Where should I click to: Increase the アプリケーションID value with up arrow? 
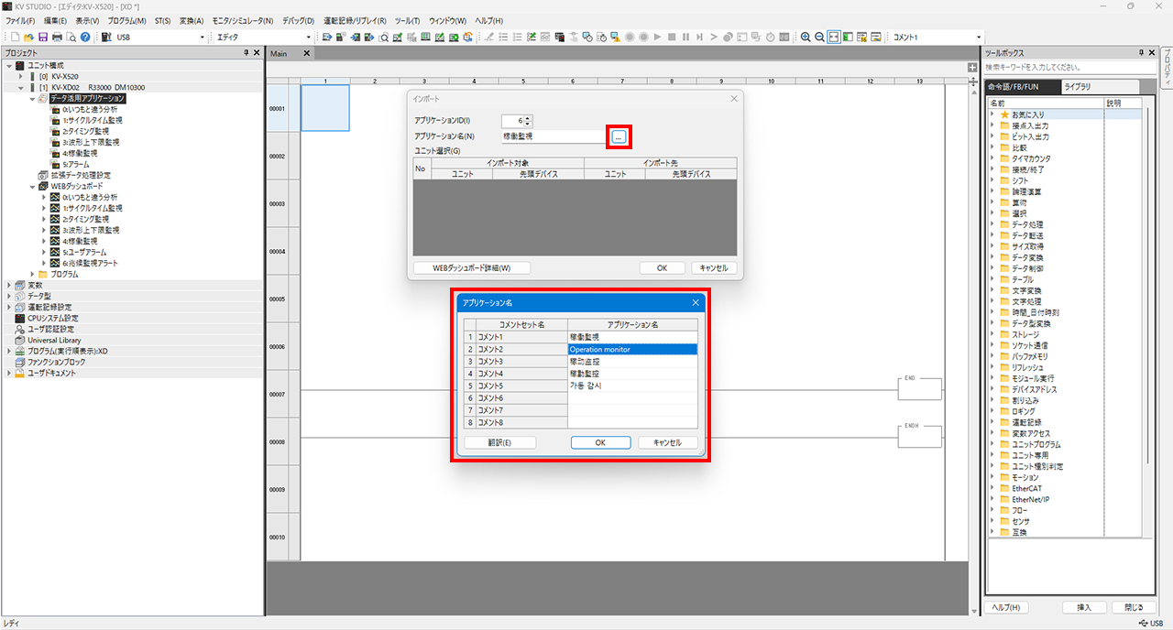click(x=528, y=117)
